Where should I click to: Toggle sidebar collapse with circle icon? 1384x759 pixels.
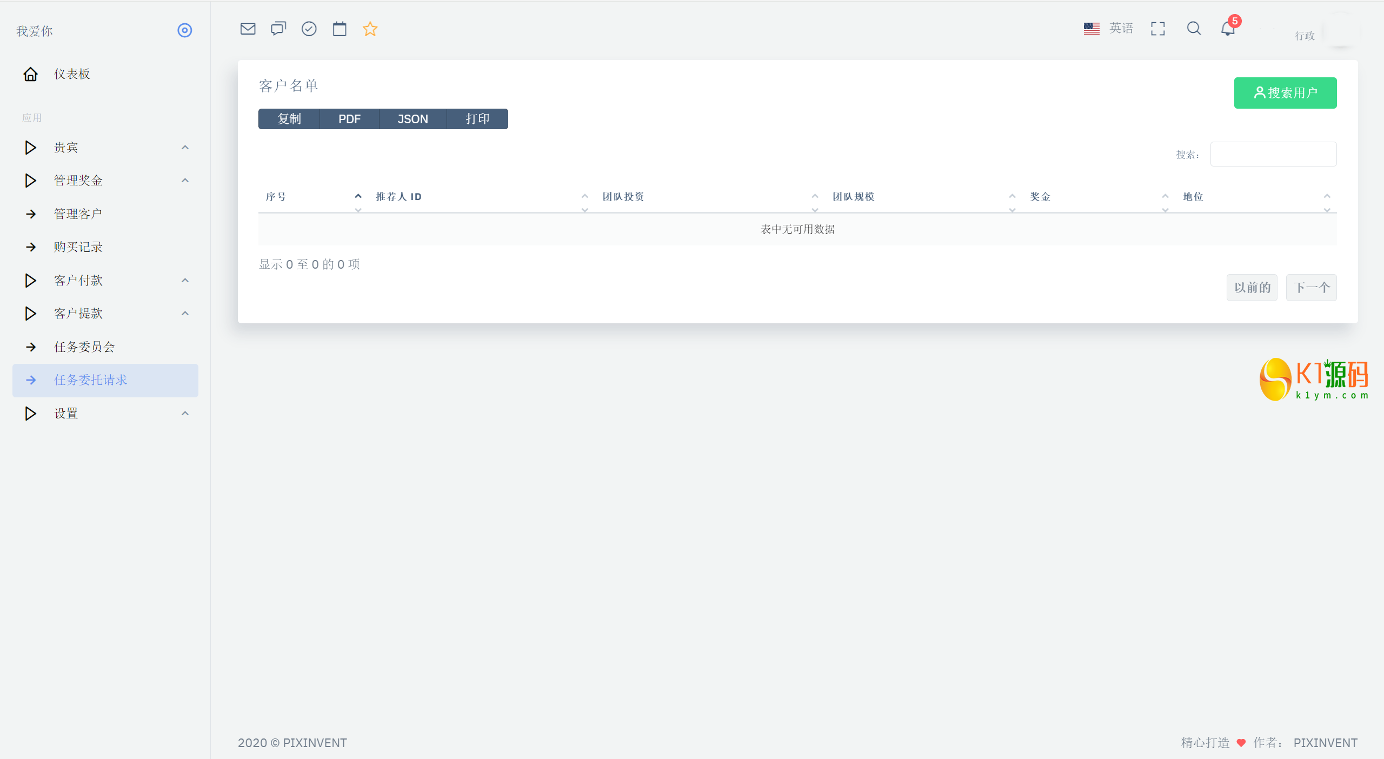[x=185, y=30]
